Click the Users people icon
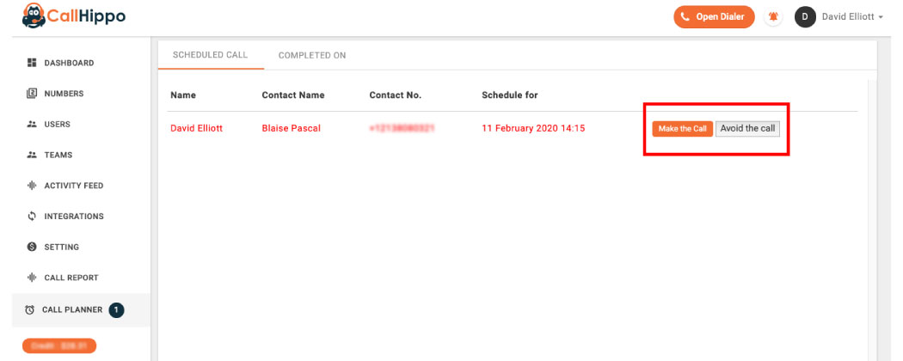This screenshot has height=361, width=903. click(32, 124)
